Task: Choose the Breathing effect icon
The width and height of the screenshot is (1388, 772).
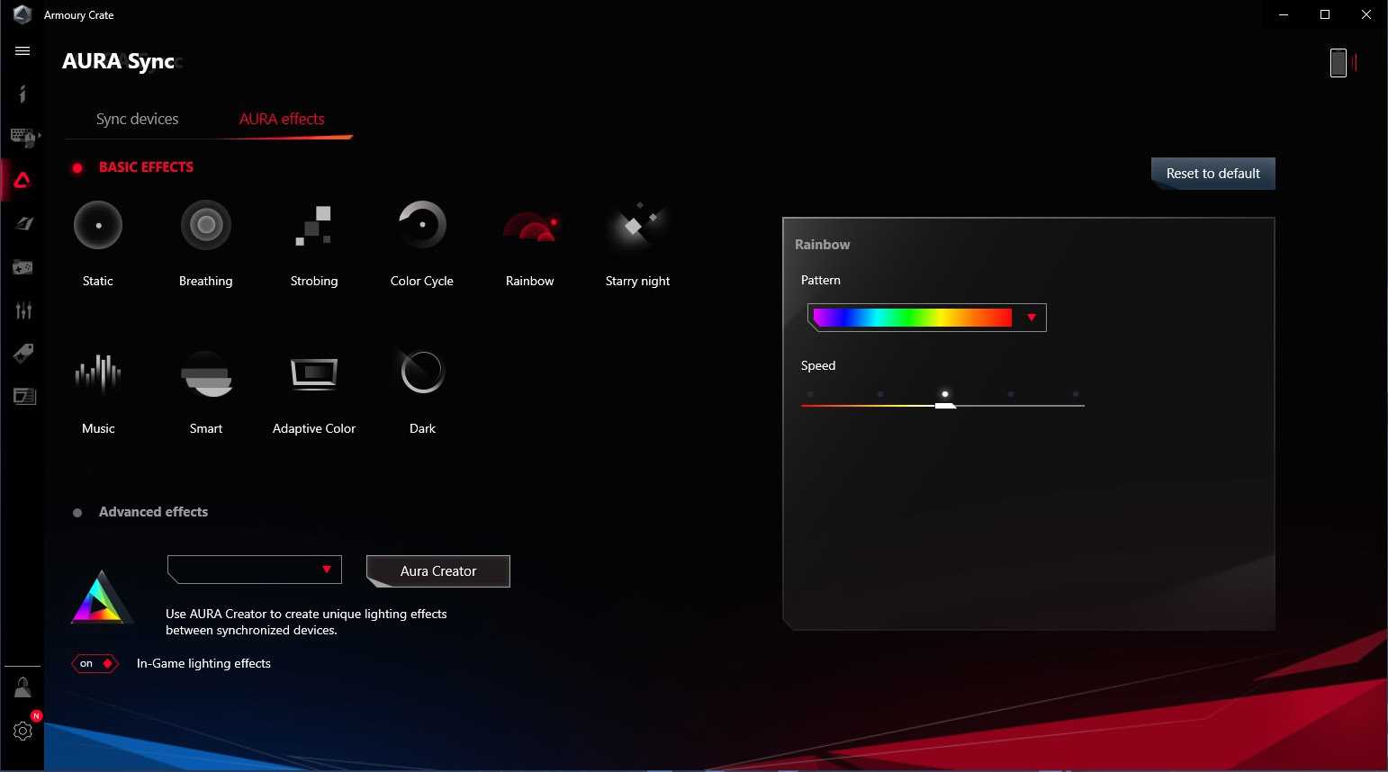Action: (x=205, y=226)
